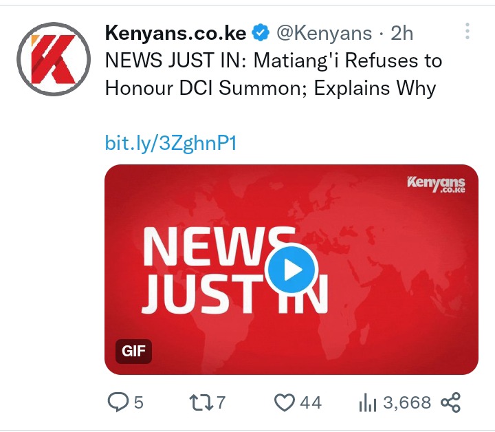
Task: Click the reply speech bubble icon
Action: click(118, 402)
